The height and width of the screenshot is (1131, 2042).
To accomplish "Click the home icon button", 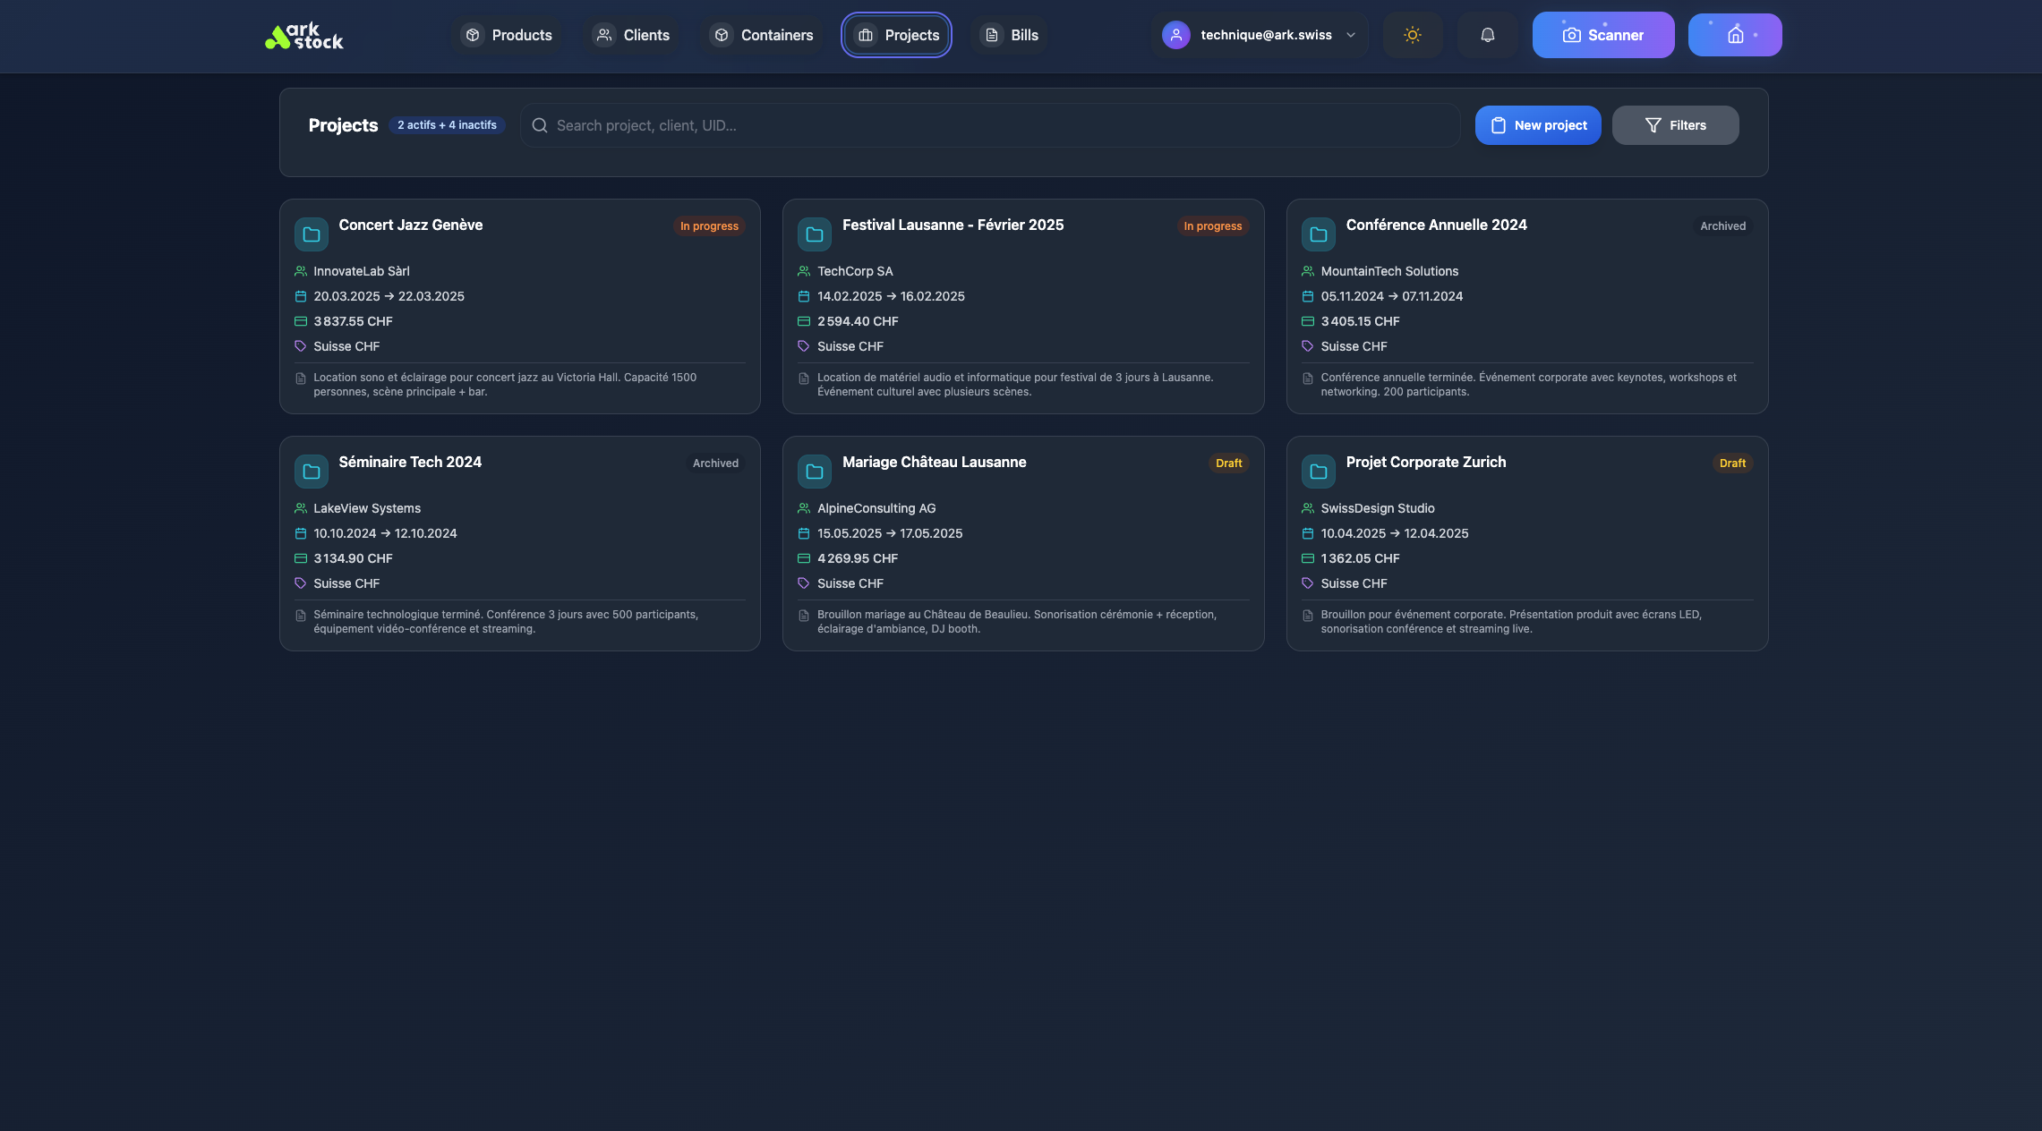I will (1734, 36).
